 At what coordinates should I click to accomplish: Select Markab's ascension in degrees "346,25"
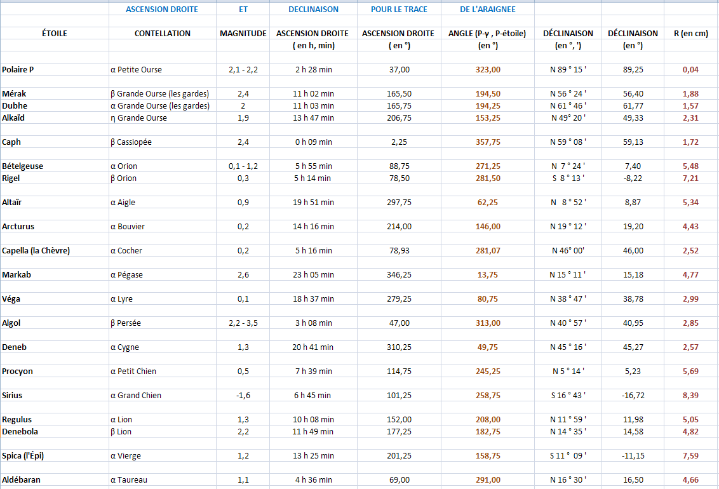point(399,275)
